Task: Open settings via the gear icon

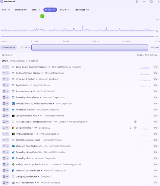Action: pyautogui.click(x=137, y=1)
